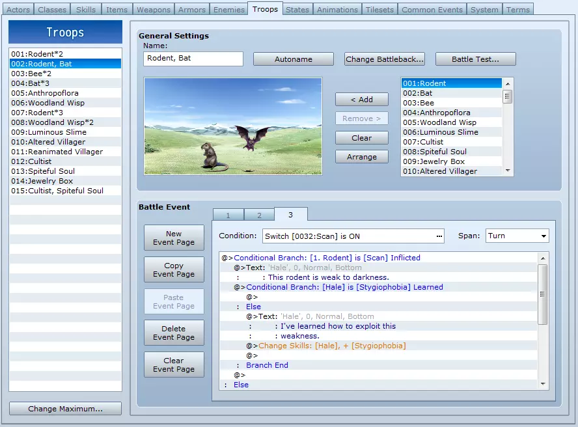This screenshot has width=578, height=427.
Task: Select the bat sprite in battle preview
Action: point(251,137)
